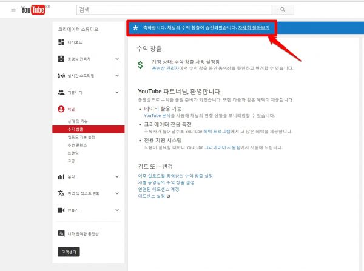Click the 고객센터 help button

tap(69, 252)
